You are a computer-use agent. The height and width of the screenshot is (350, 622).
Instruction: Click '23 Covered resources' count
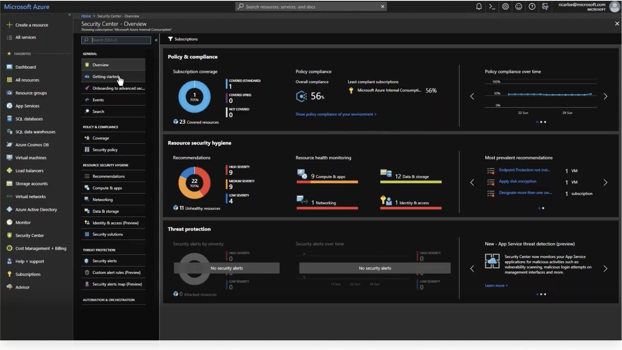pos(196,122)
